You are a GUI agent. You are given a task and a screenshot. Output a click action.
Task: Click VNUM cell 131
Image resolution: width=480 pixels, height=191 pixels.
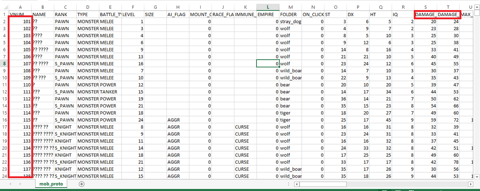(x=20, y=127)
